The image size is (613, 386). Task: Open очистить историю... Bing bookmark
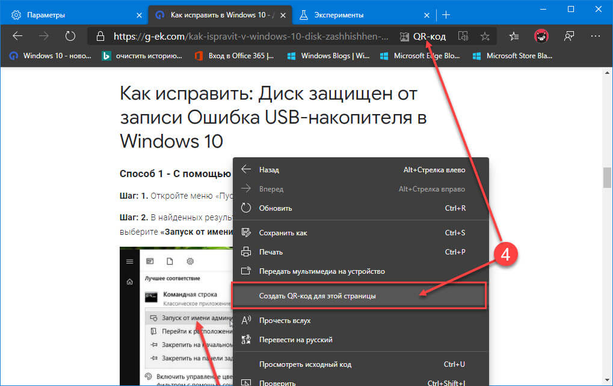(142, 56)
